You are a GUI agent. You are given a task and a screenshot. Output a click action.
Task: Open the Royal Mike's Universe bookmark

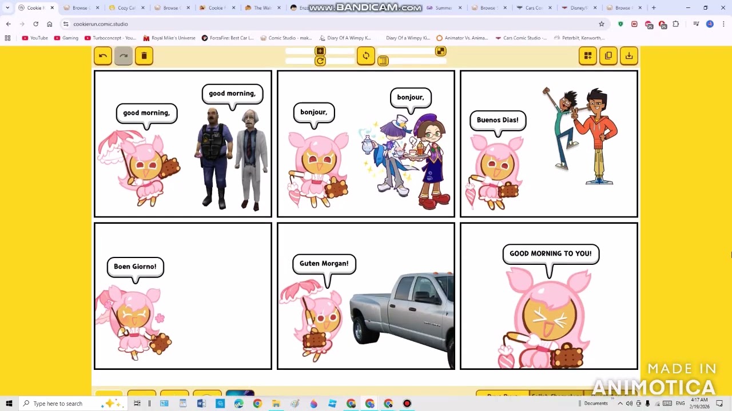pyautogui.click(x=169, y=38)
